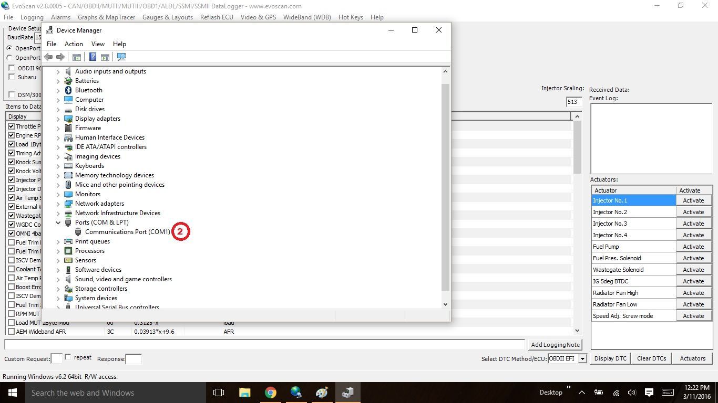The image size is (718, 403).
Task: Expand the Network adapters tree node
Action: point(58,204)
